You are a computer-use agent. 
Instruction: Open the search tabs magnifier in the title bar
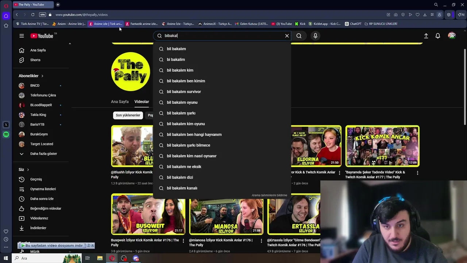coord(436,5)
